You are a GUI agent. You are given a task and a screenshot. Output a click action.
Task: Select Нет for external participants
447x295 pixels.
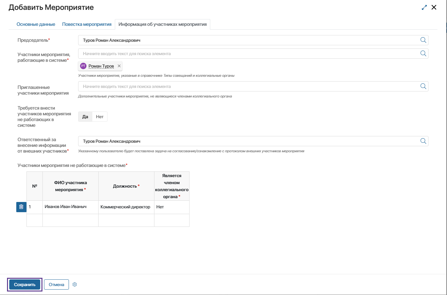coord(100,117)
